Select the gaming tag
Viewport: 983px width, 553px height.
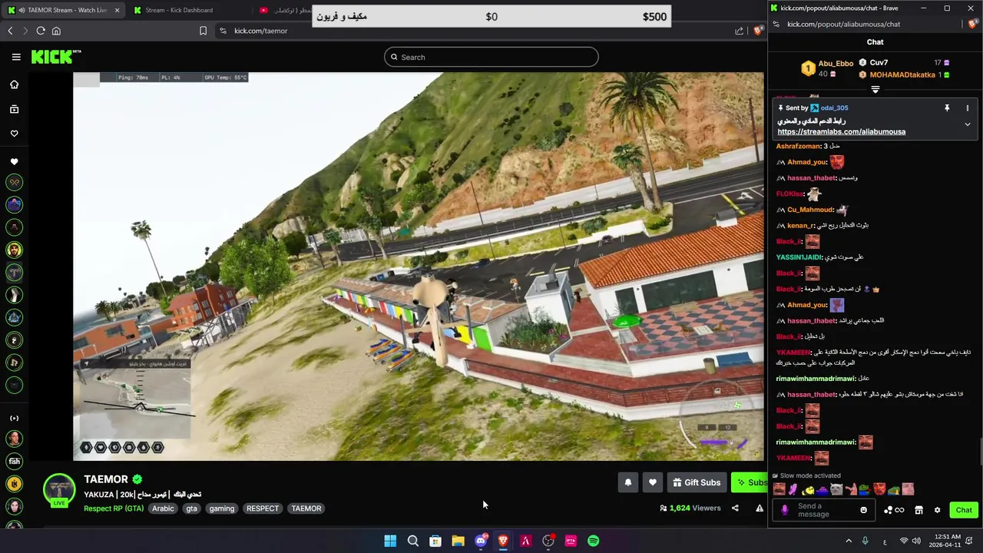222,508
